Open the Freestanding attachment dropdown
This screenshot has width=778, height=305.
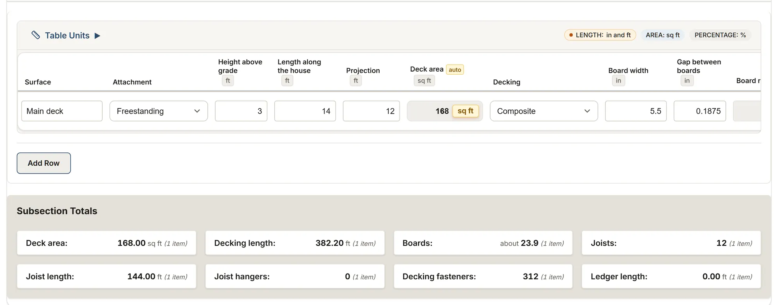(x=159, y=111)
